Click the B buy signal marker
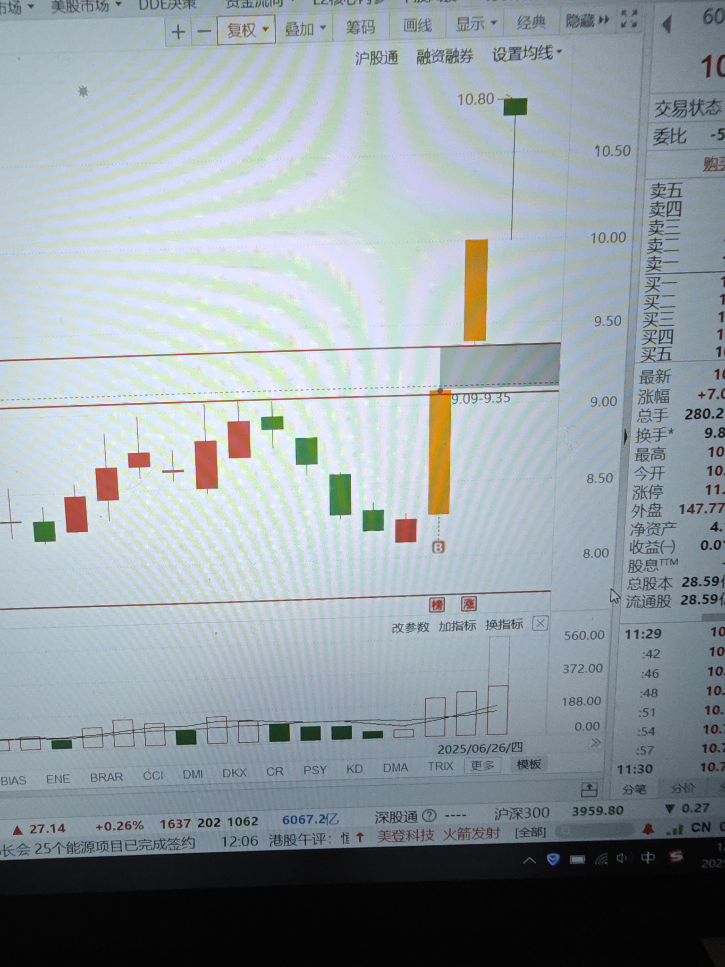 click(x=438, y=547)
